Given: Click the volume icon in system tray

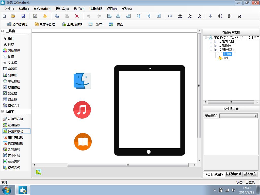Looking at the screenshot, I should 233,190.
